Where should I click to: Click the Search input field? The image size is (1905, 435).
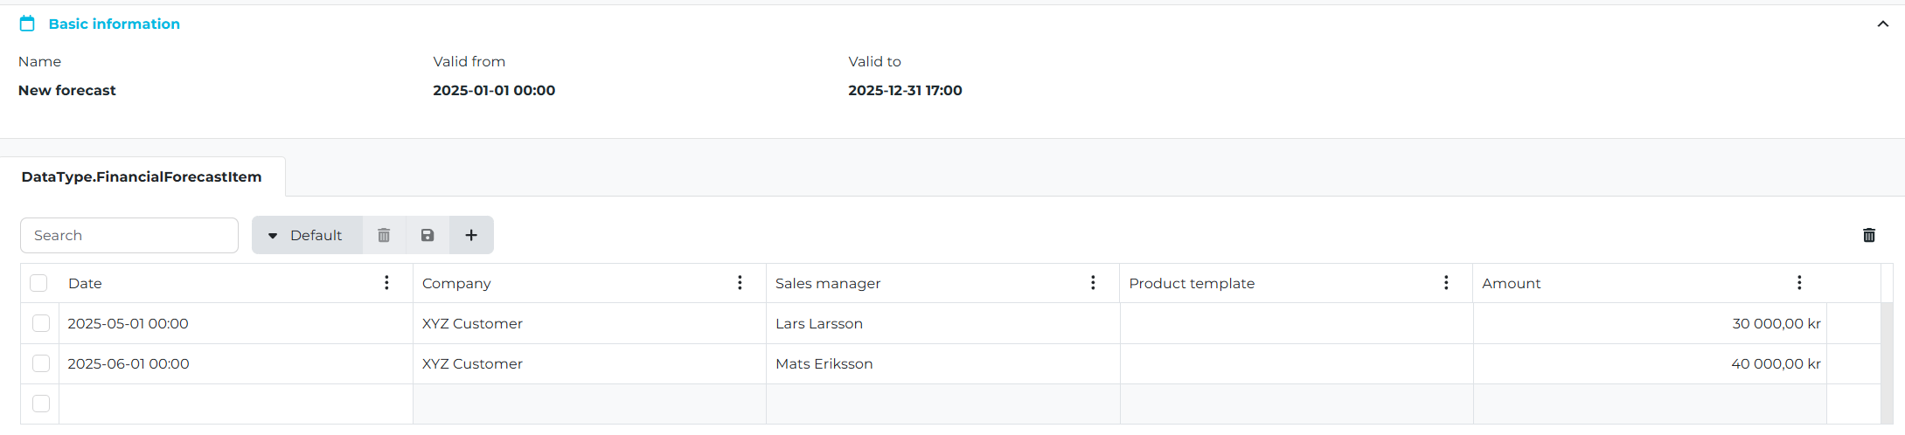129,235
